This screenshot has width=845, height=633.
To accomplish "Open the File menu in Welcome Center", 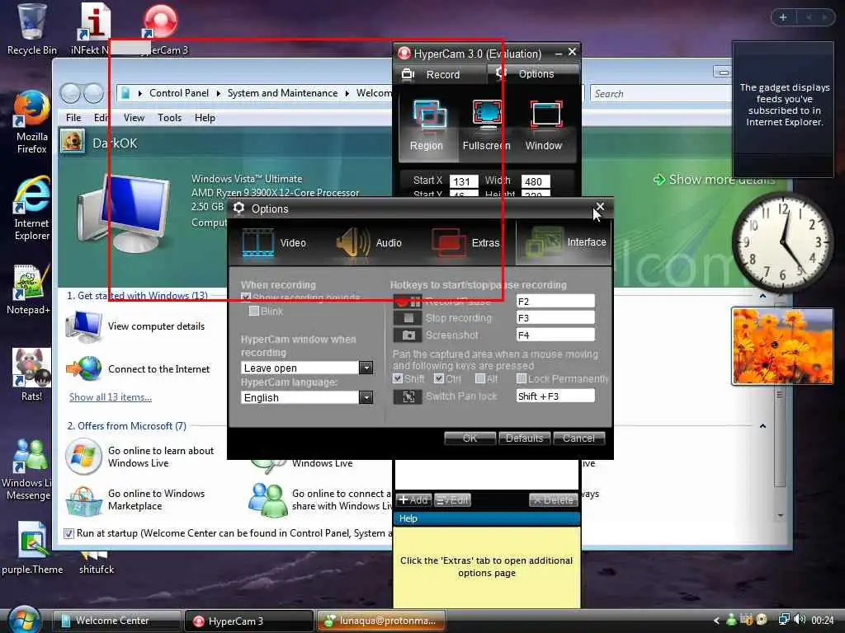I will [73, 117].
